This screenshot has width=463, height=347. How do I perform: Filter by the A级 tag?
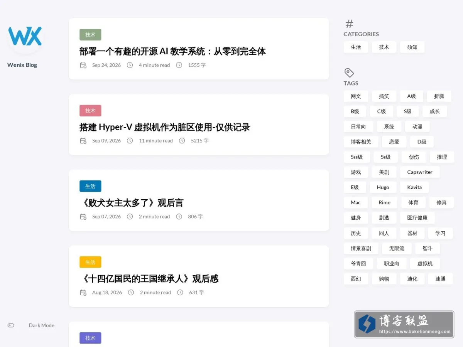(412, 96)
